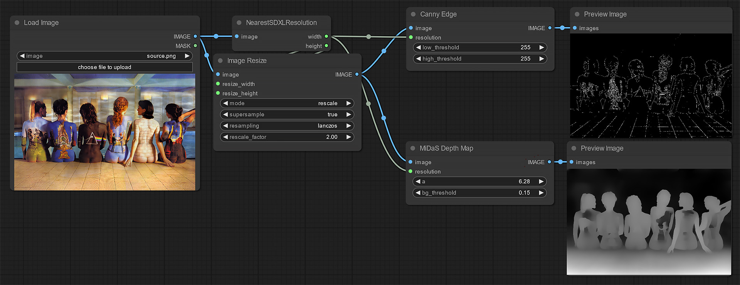Select the Image Resize node title
The height and width of the screenshot is (285, 740).
(247, 61)
